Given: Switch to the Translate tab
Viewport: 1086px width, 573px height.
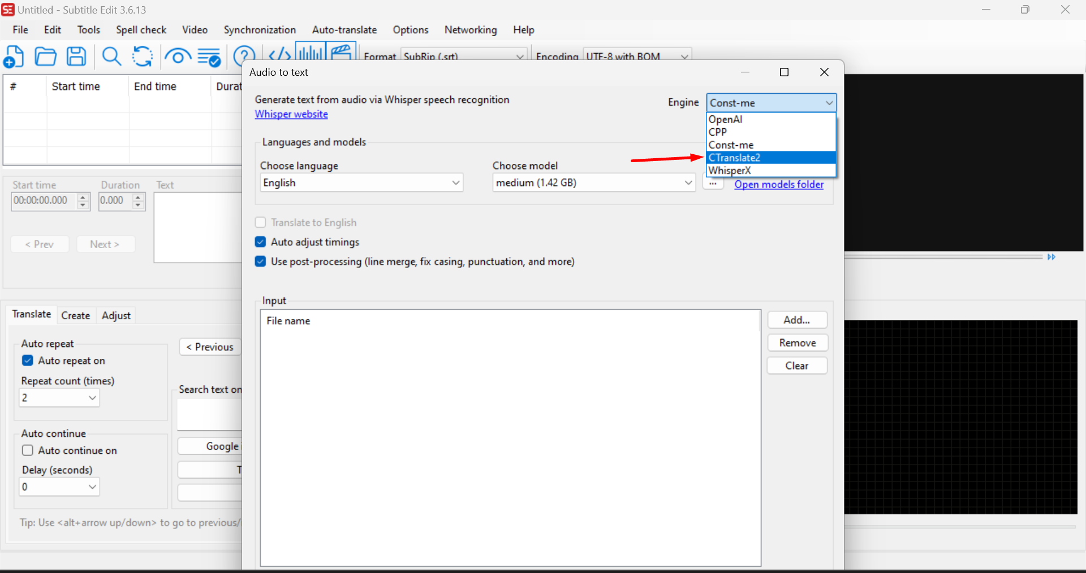Looking at the screenshot, I should point(32,314).
